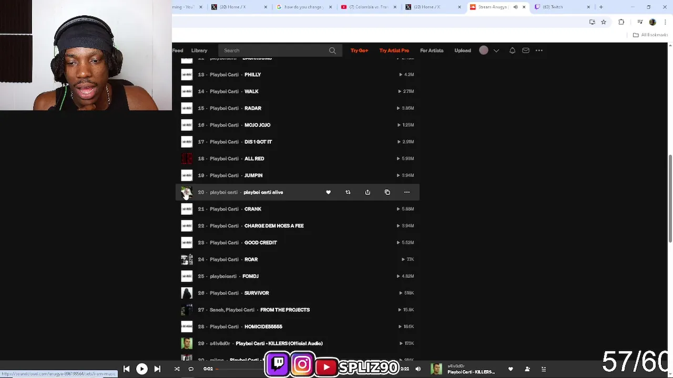Open the user avatar in header
The height and width of the screenshot is (378, 673).
[484, 50]
